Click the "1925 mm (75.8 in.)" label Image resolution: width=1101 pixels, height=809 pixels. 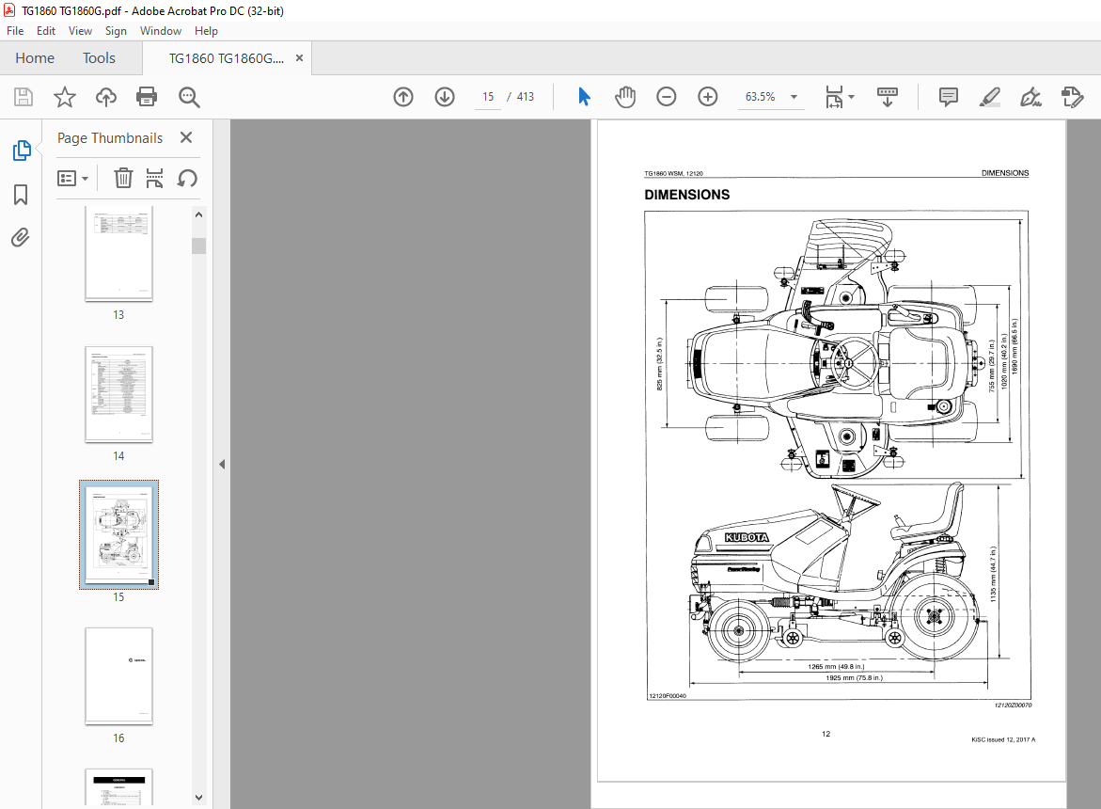point(854,677)
